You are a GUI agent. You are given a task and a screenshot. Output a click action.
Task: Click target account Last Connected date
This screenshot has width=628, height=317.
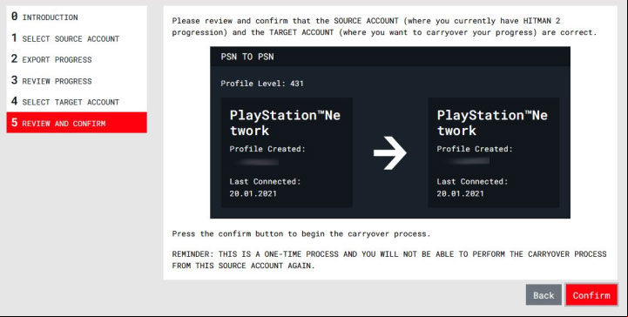click(x=460, y=193)
